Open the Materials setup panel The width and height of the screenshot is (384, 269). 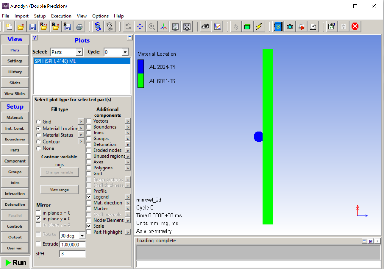tap(15, 117)
